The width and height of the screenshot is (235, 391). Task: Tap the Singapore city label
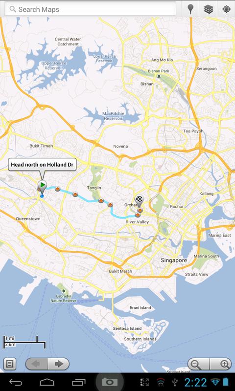[x=174, y=261]
